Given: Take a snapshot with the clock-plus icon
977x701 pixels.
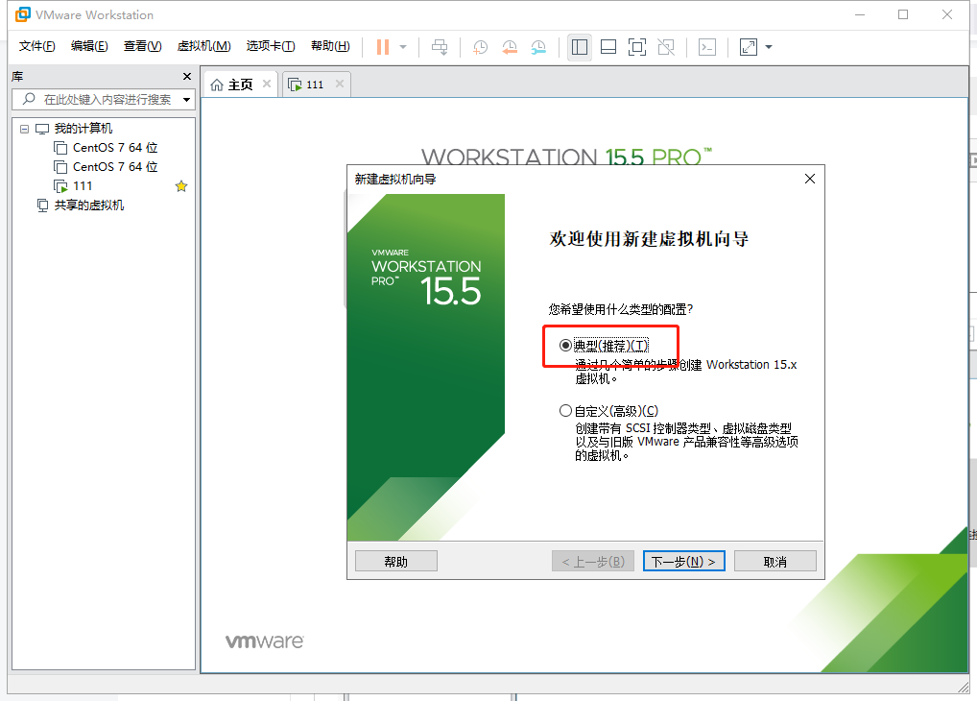Looking at the screenshot, I should pos(480,47).
